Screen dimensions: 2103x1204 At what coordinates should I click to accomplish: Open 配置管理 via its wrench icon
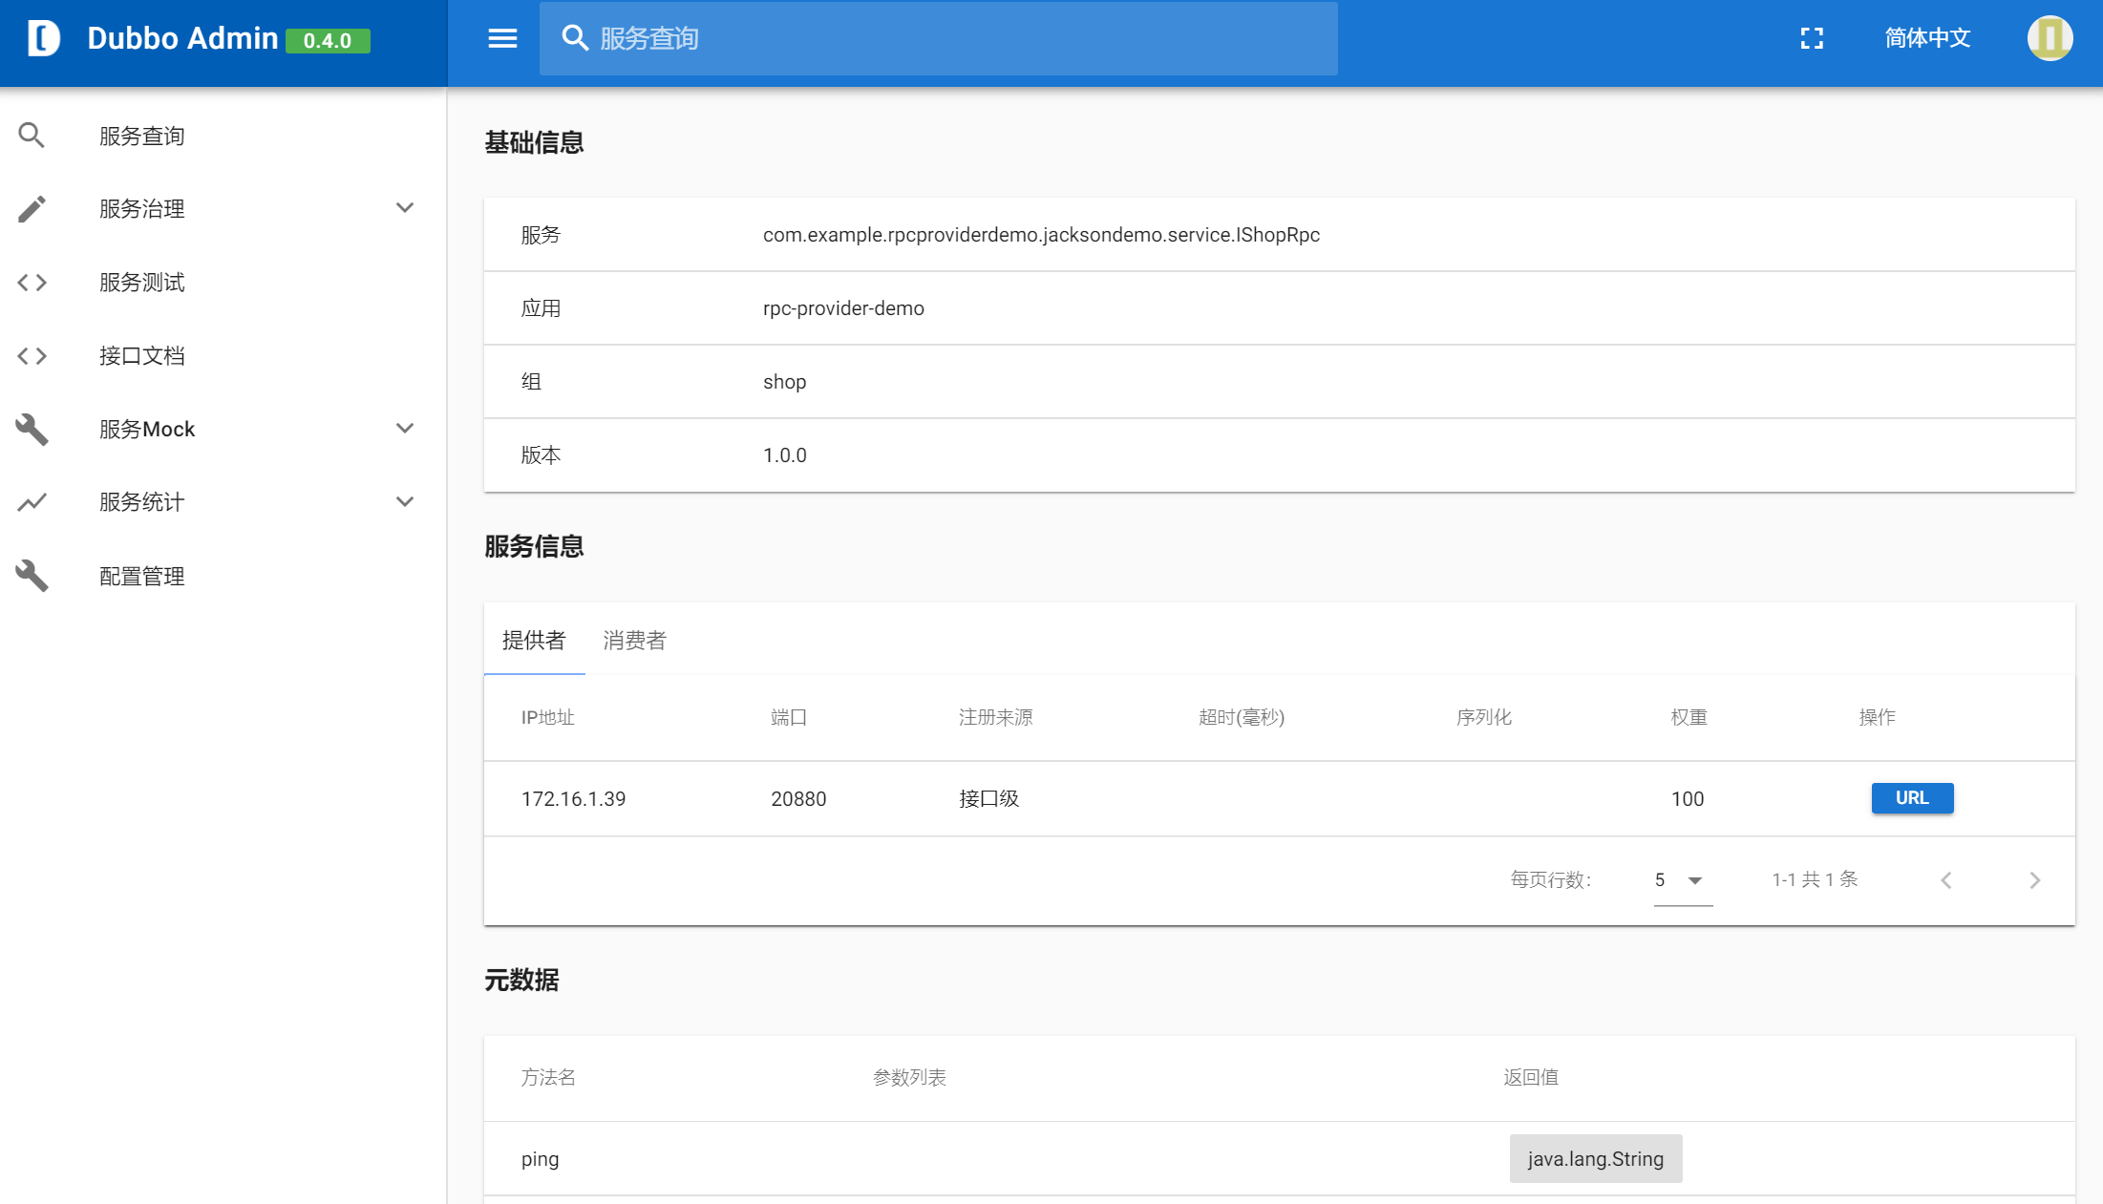[32, 575]
